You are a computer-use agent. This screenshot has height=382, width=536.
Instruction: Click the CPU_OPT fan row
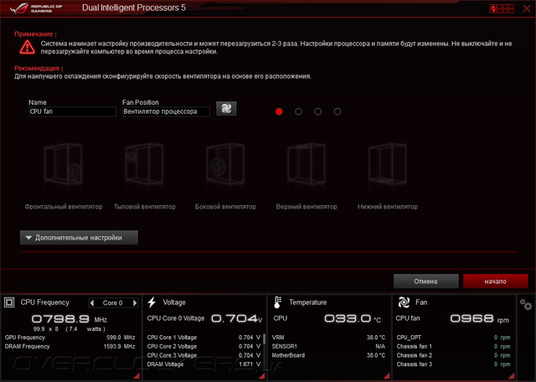[453, 338]
